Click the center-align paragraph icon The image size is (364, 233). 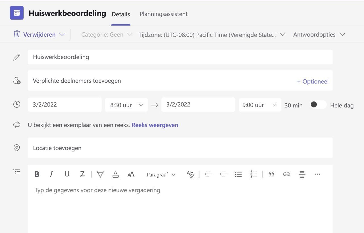click(302, 174)
